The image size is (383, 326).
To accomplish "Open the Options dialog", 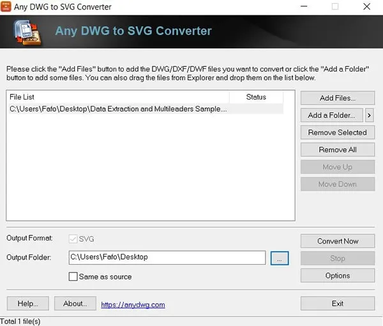I will click(x=338, y=276).
